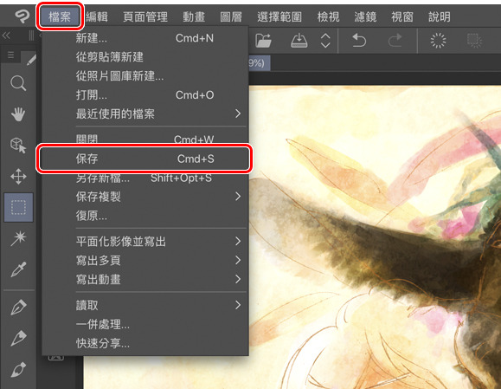
Task: Click the Save download-tray toolbar icon
Action: (x=299, y=41)
